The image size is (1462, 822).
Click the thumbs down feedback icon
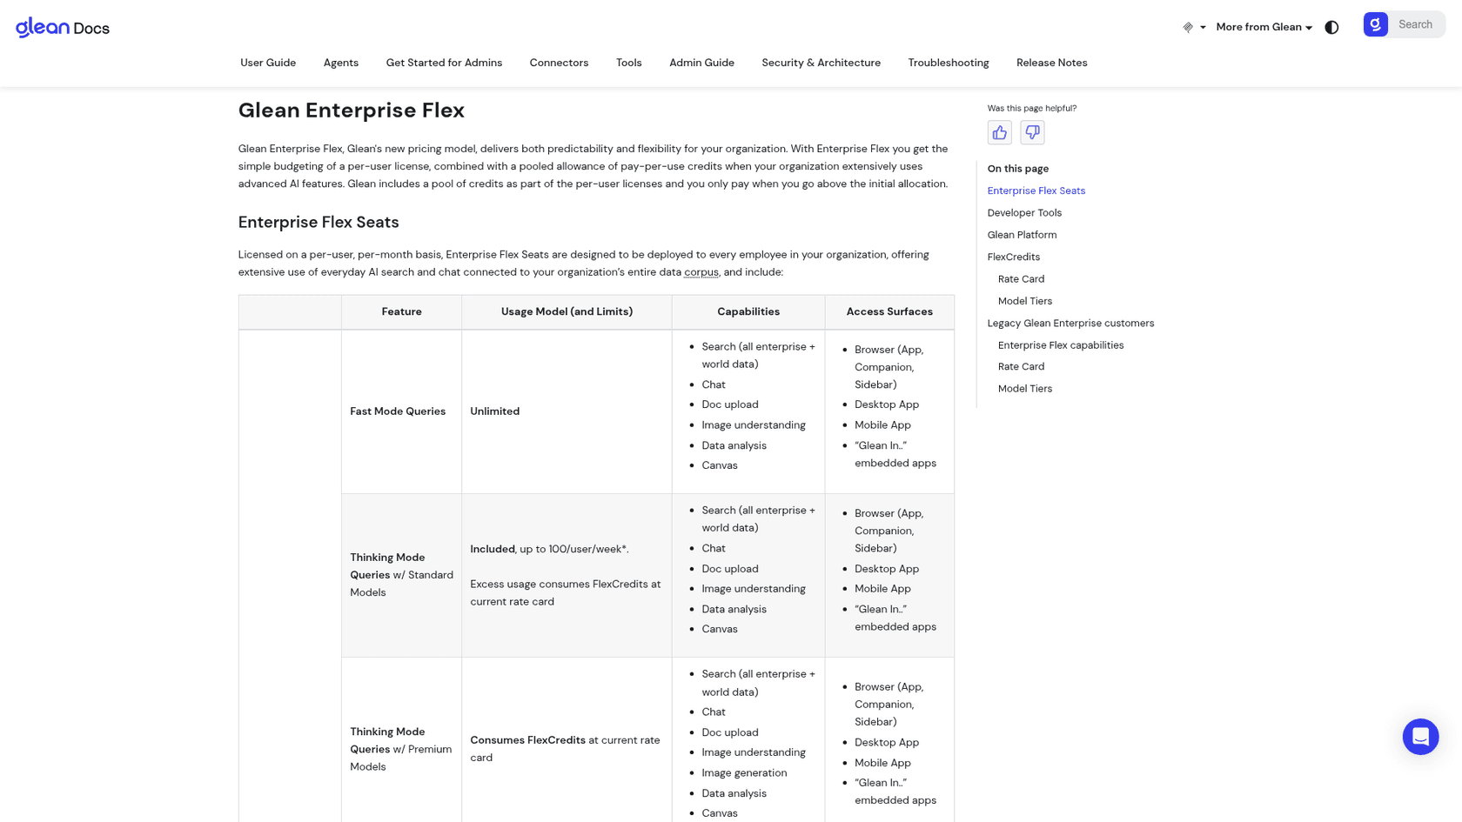click(1032, 132)
